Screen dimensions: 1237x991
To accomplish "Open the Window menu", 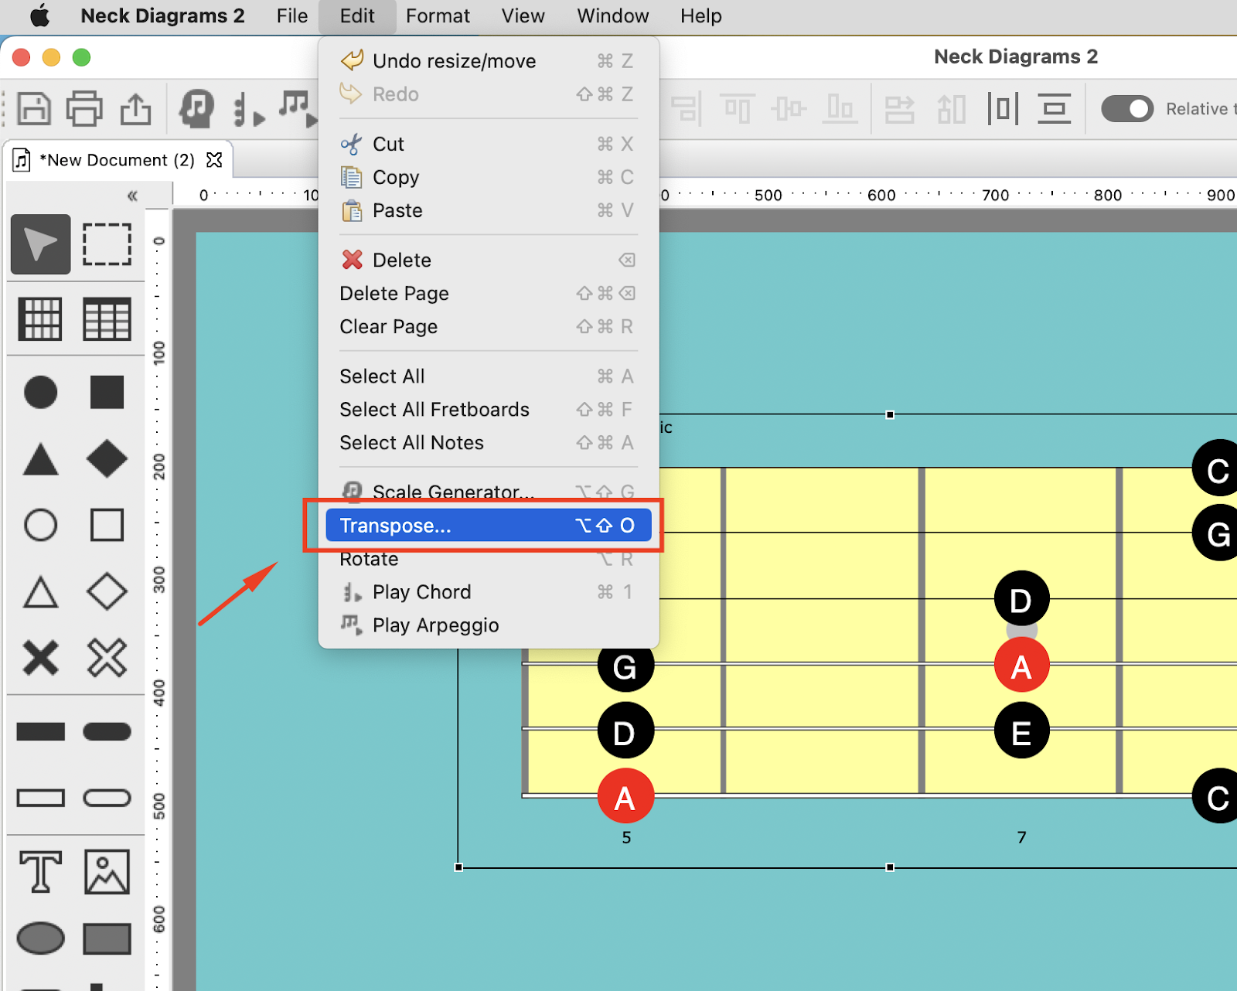I will click(612, 16).
